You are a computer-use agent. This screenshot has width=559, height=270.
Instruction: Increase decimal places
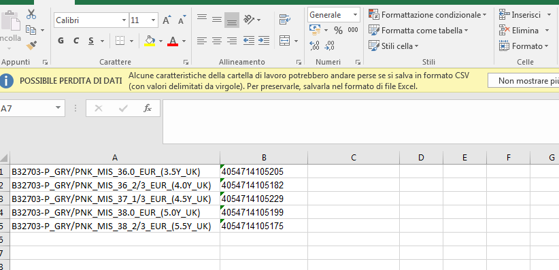click(314, 46)
